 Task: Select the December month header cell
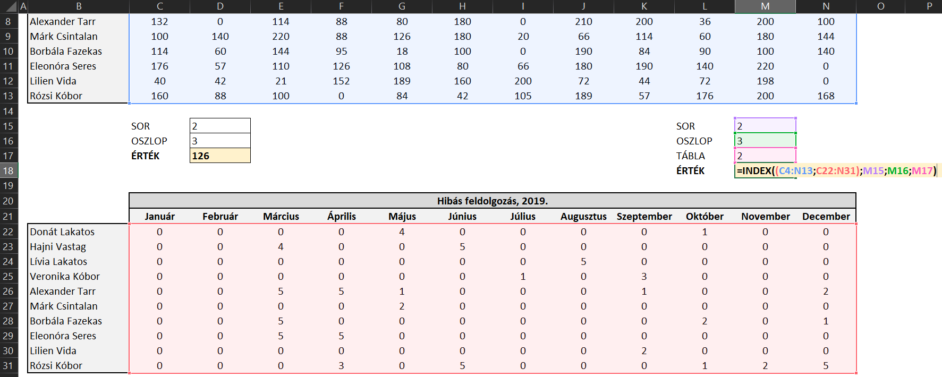tap(826, 216)
